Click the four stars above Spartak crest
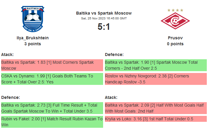The width and height of the screenshot is (208, 137). [175, 10]
